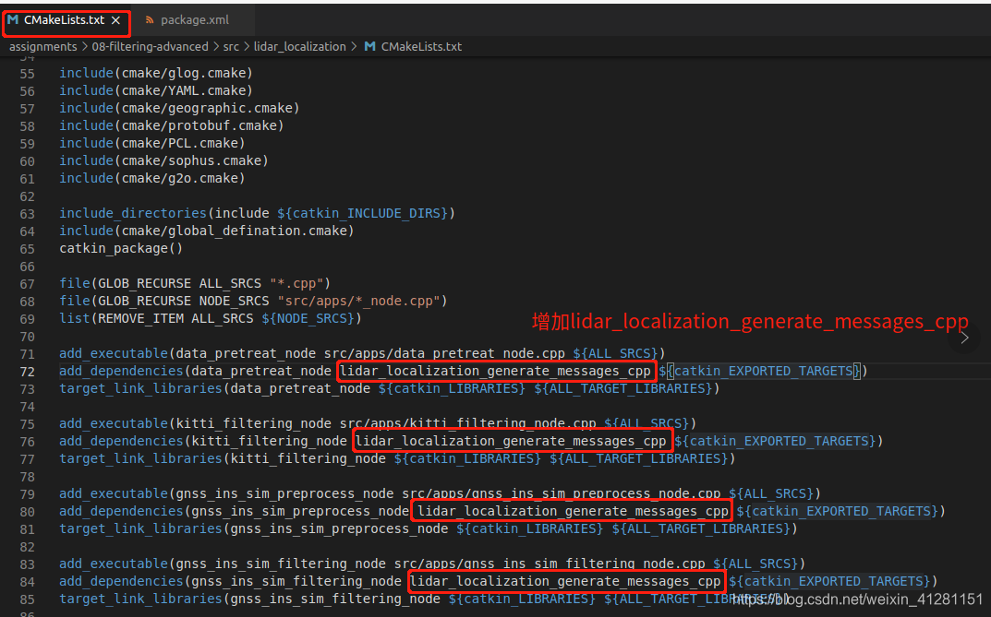This screenshot has width=991, height=617.
Task: Click target_link_libraries for gnss_ins_sim_preprocess_node
Action: [429, 528]
